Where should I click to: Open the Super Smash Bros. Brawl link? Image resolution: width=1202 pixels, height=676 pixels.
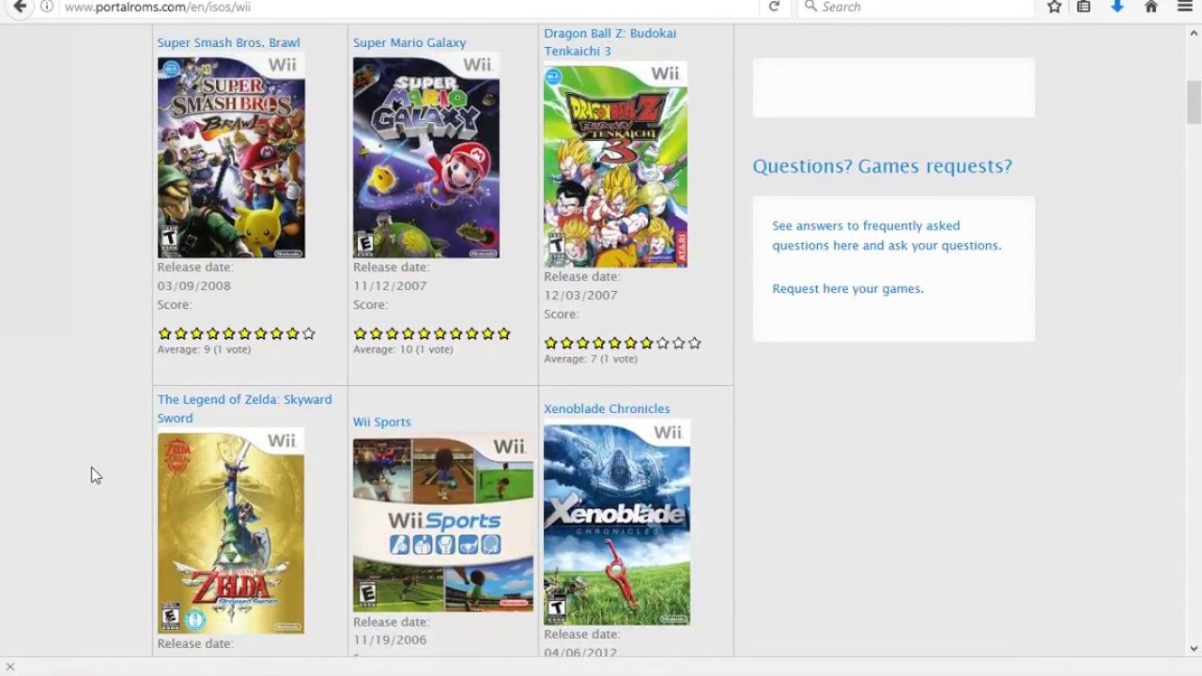point(228,42)
